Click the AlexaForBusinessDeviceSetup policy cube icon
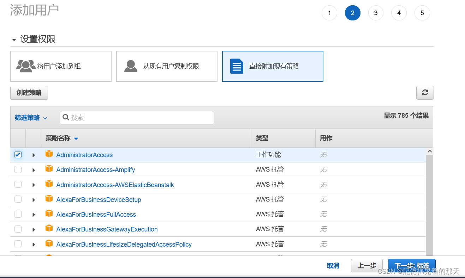Viewport: 465px width, 278px height. click(49, 199)
